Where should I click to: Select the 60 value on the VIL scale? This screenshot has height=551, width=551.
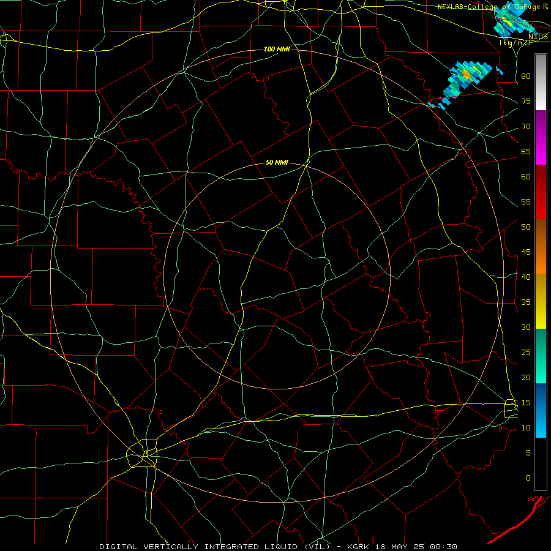(x=526, y=177)
